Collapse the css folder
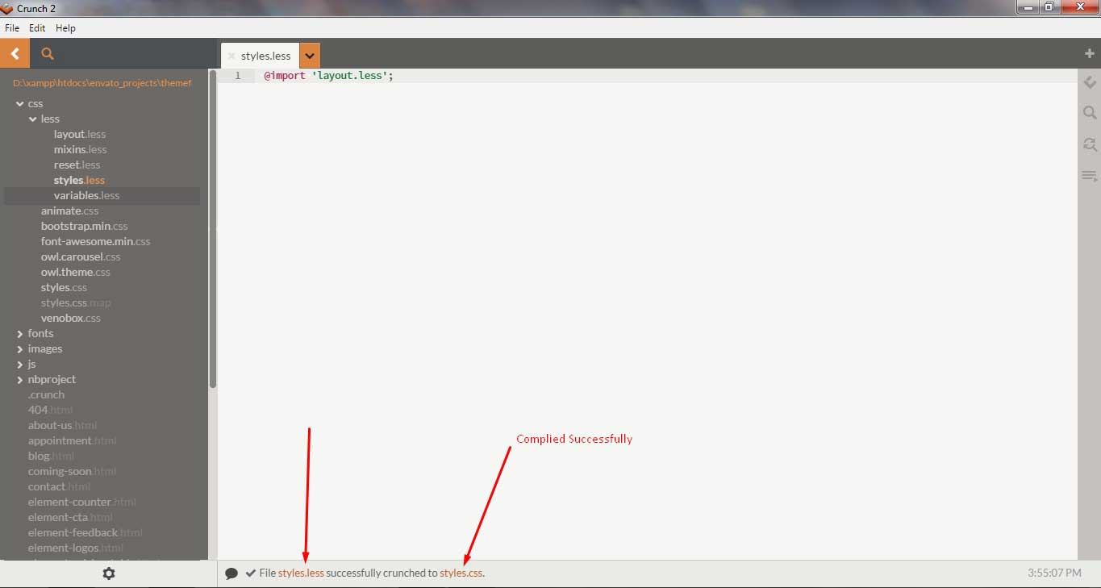The image size is (1101, 588). (x=20, y=103)
